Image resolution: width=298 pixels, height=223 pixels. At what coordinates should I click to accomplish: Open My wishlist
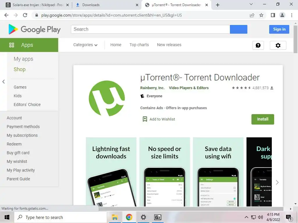coord(17,161)
